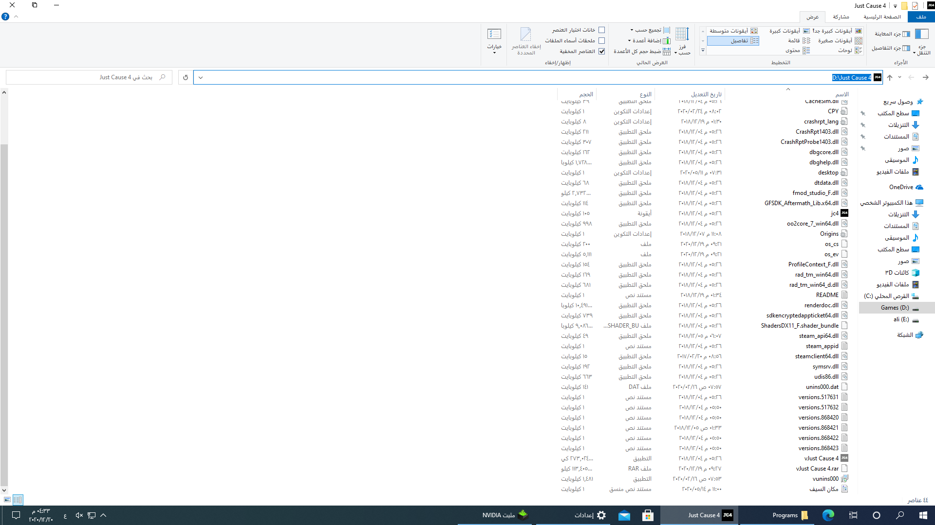Go back using the back arrow
The height and width of the screenshot is (525, 935).
926,77
